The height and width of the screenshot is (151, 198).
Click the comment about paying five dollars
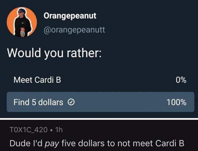point(97,143)
